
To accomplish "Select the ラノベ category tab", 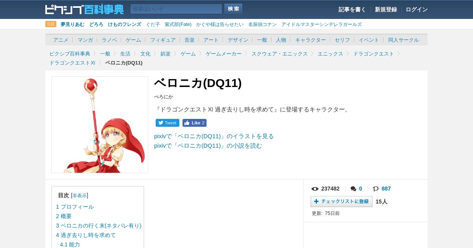I will coord(109,40).
